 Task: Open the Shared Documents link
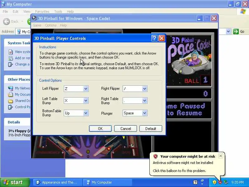22,101
